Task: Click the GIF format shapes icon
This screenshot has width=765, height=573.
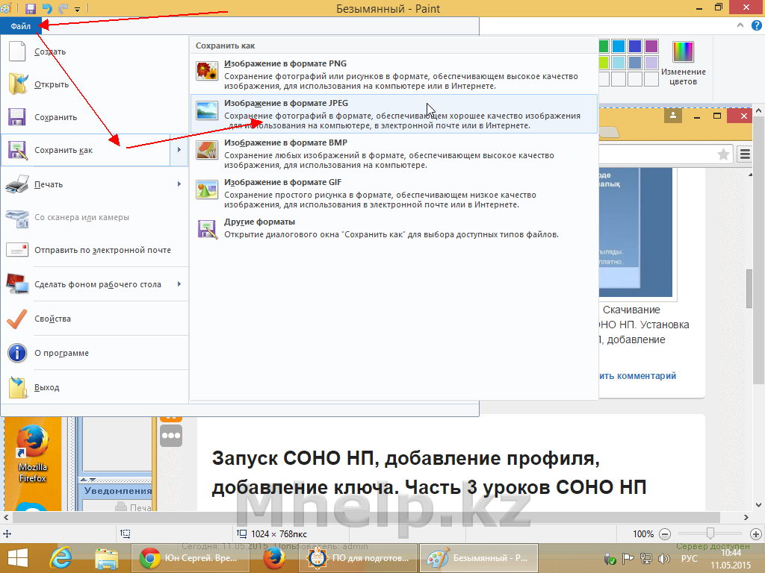Action: click(x=207, y=190)
